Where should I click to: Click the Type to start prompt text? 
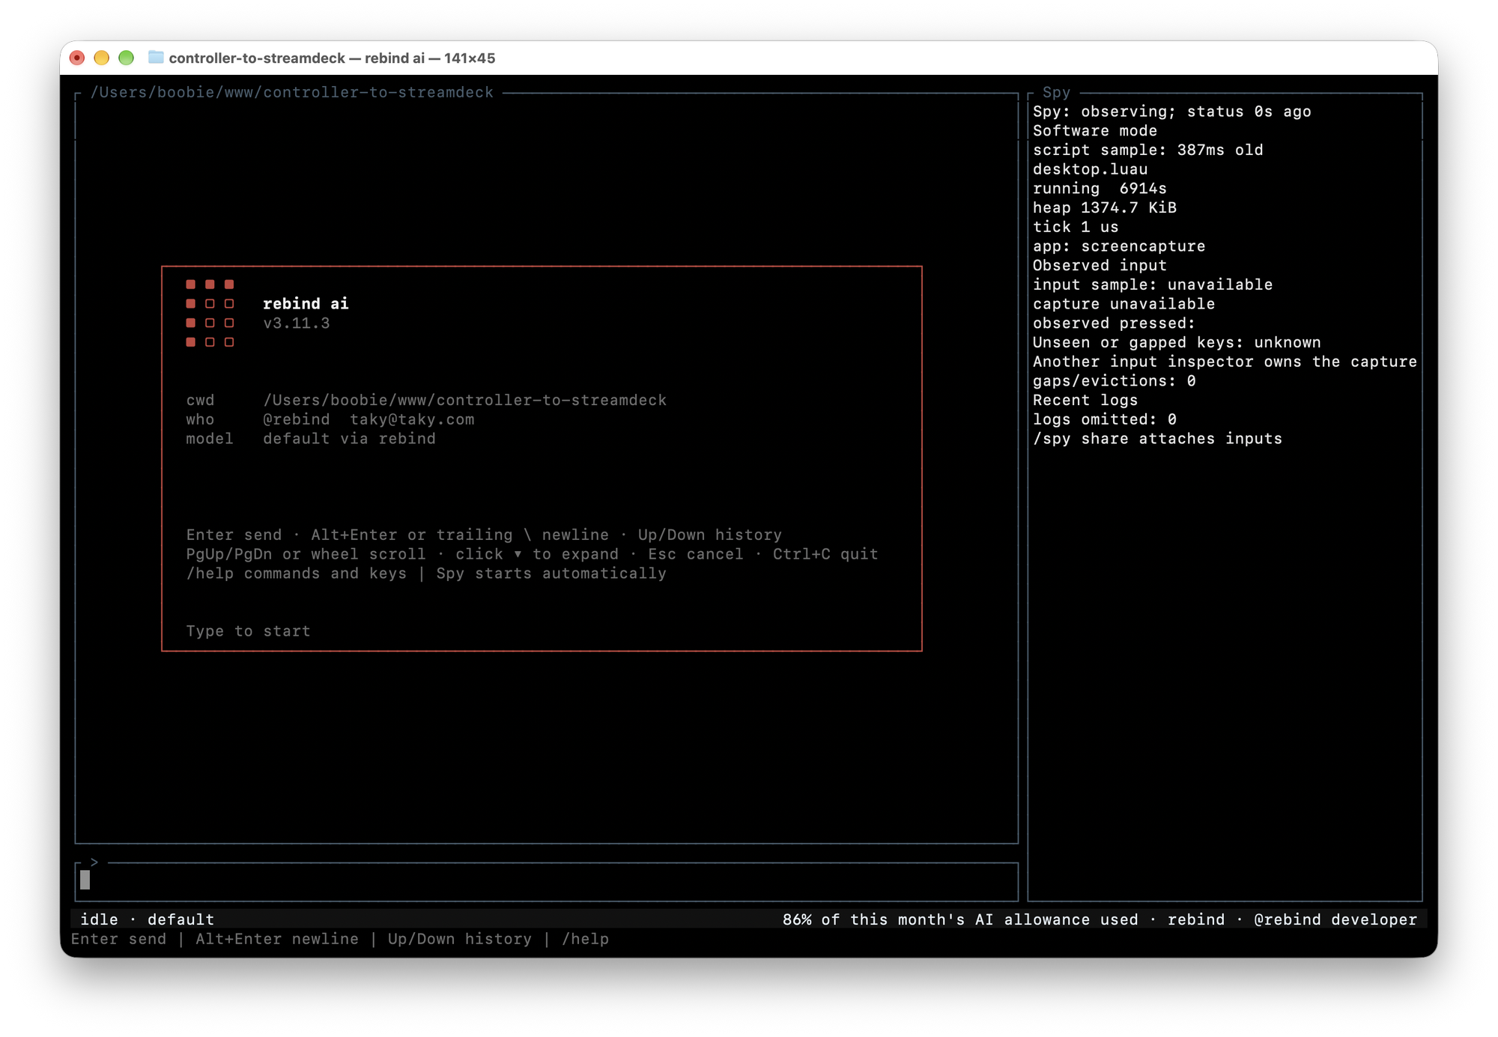[x=248, y=631]
